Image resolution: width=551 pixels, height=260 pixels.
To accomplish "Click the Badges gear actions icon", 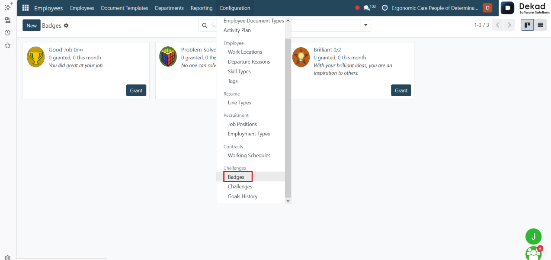I will pos(66,26).
